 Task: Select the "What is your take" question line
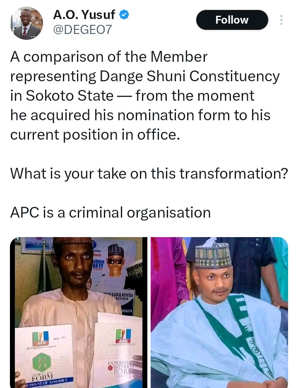tap(149, 173)
